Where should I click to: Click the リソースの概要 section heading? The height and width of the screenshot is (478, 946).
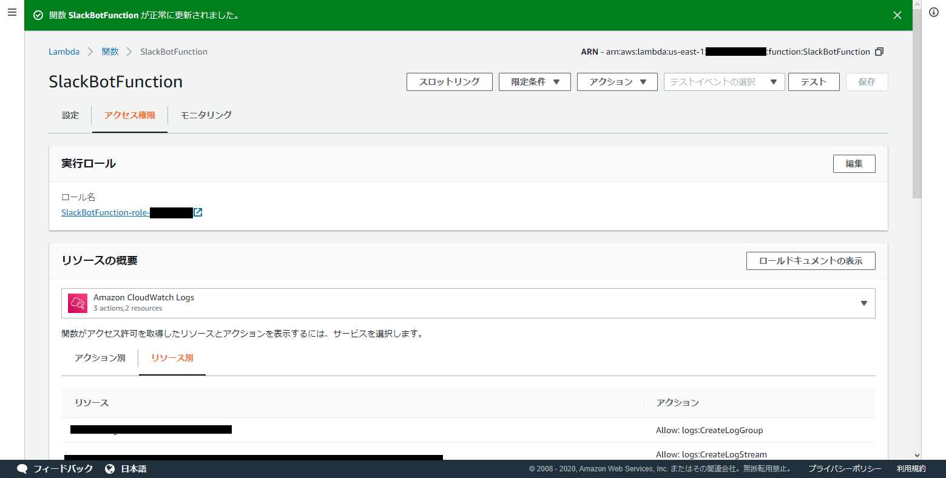click(100, 261)
